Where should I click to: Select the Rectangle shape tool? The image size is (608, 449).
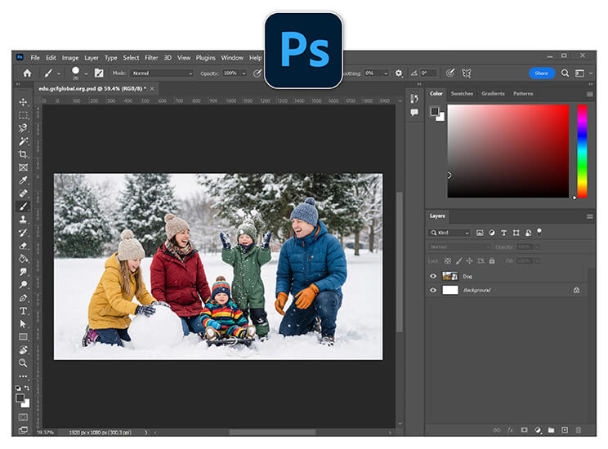tap(23, 336)
